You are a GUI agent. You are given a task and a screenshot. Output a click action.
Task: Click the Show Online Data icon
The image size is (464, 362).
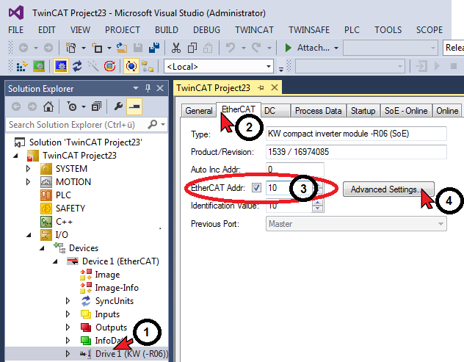(x=131, y=66)
